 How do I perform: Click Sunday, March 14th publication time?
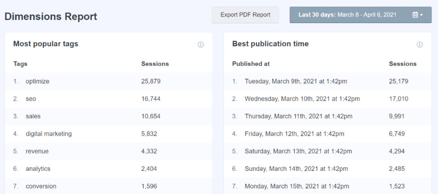click(296, 169)
